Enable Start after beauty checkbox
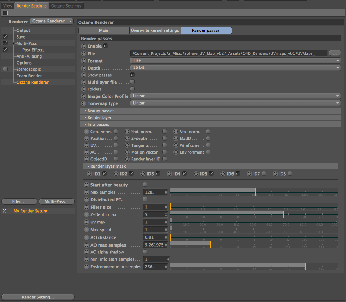Screen dimensions: 346x302 point(145,184)
